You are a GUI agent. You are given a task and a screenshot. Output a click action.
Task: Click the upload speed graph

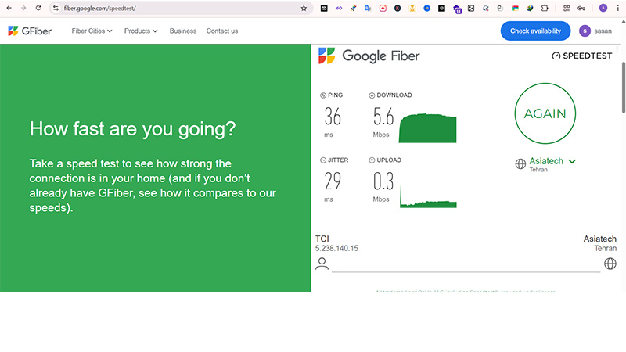coord(428,196)
